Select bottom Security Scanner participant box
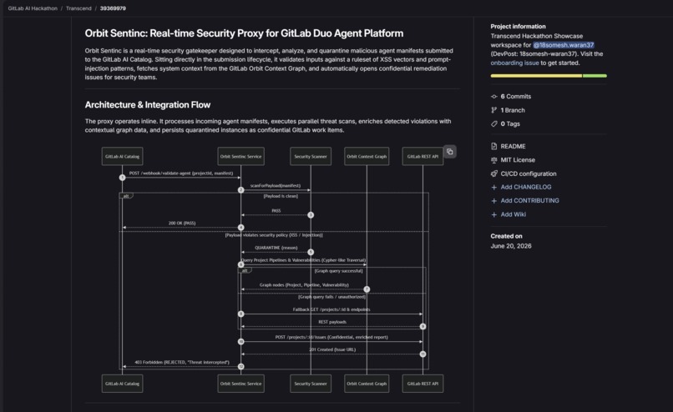Screen dimensions: 673x412 pos(311,384)
